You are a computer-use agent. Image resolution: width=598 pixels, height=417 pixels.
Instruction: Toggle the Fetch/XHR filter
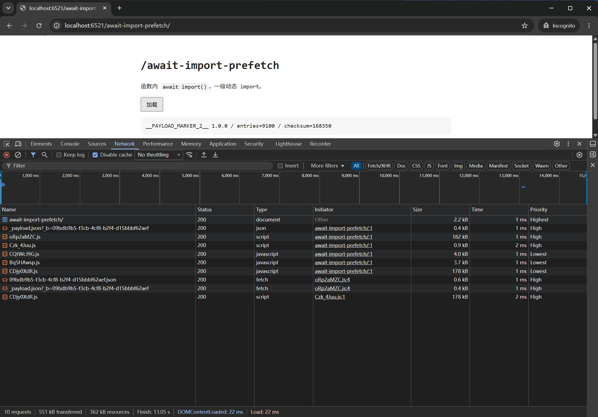tap(379, 166)
